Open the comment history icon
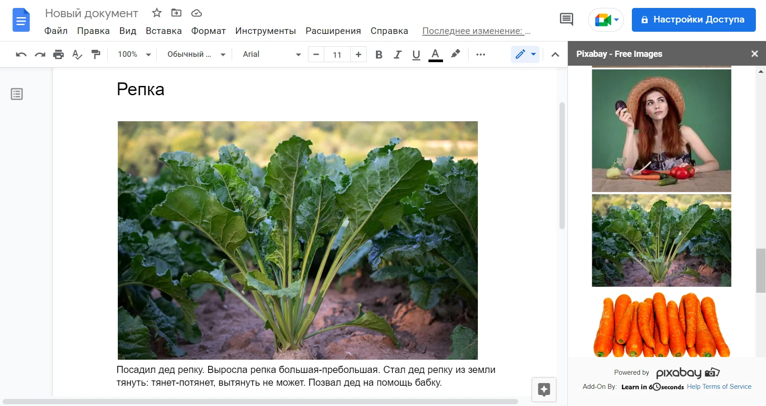The image size is (766, 406). point(566,19)
